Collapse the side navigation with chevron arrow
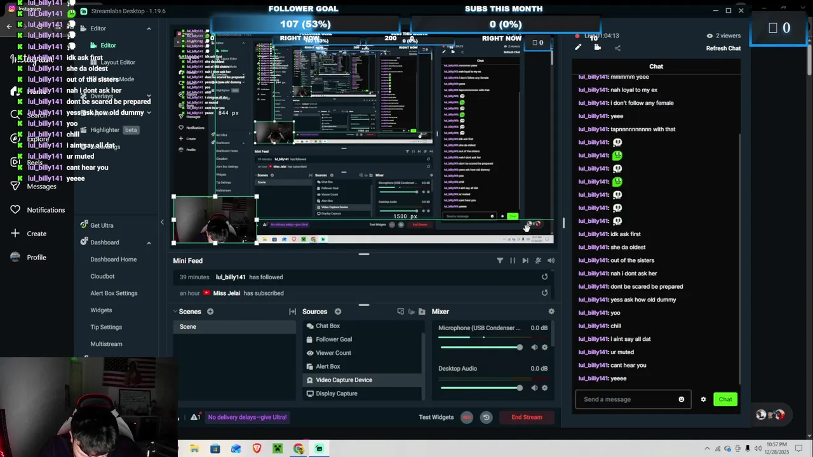This screenshot has width=813, height=457. pos(162,222)
